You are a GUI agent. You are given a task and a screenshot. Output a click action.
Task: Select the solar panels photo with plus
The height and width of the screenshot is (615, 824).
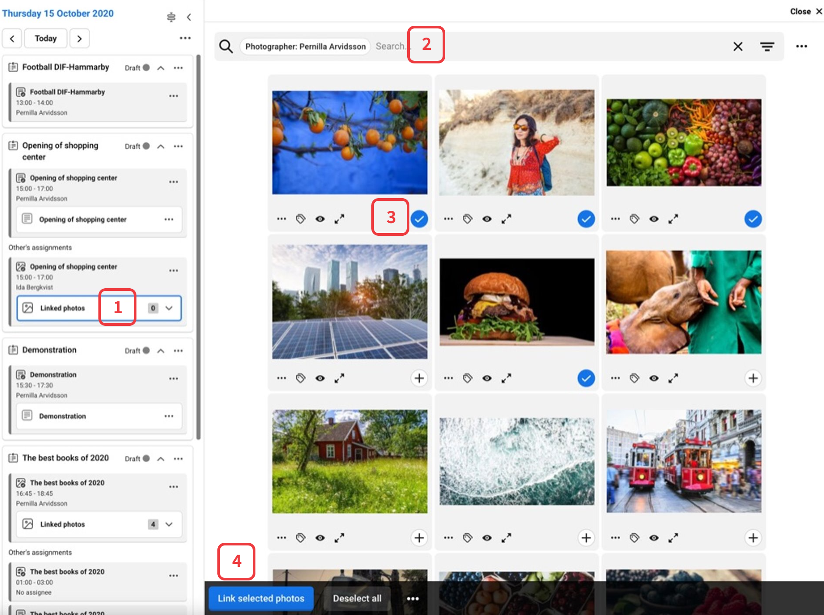419,378
